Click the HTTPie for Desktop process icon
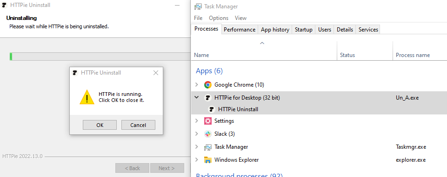This screenshot has height=177, width=447. 208,98
